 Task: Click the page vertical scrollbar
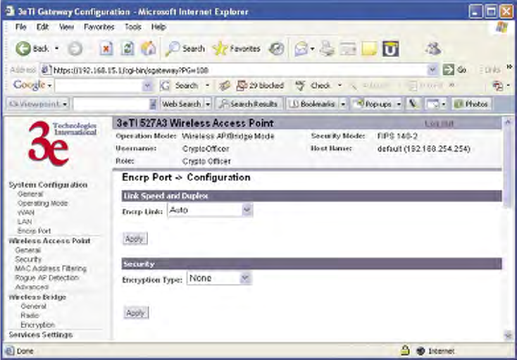[508, 230]
